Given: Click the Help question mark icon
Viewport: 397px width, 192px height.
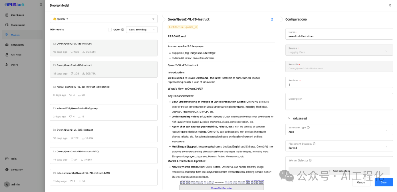Looking at the screenshot, I should (x=7, y=159).
